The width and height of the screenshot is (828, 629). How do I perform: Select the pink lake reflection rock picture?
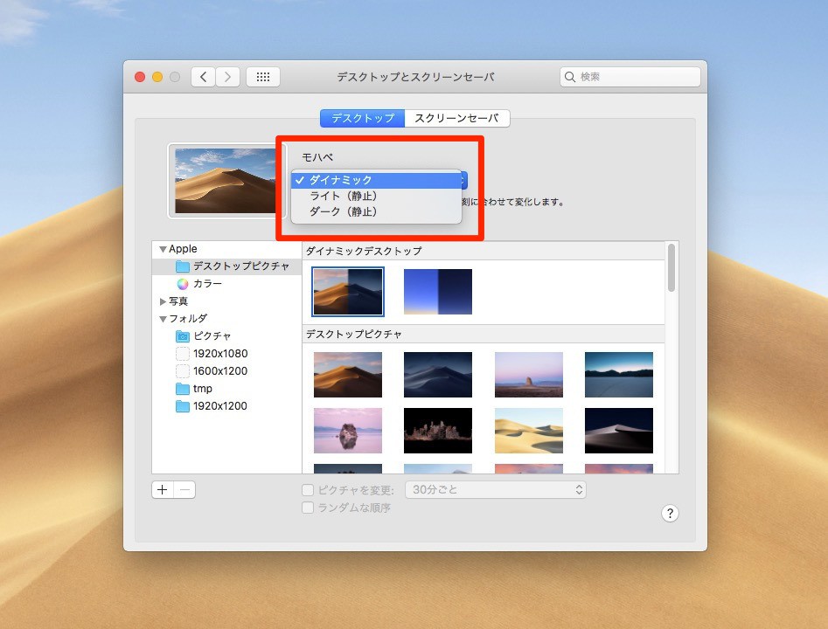[348, 431]
